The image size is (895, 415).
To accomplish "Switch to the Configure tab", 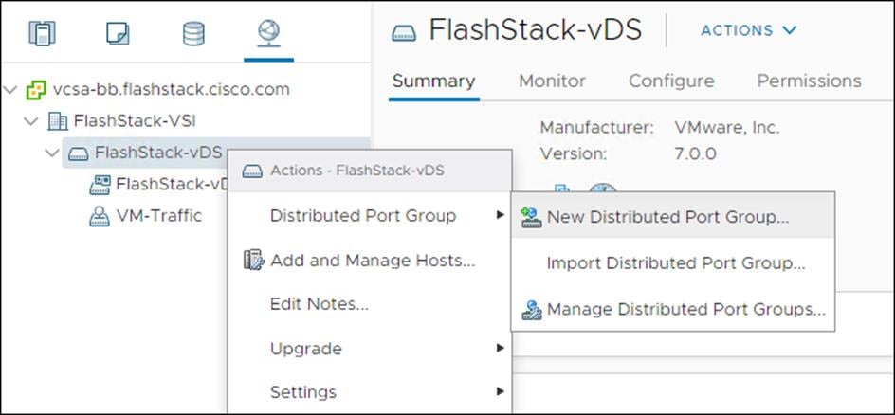I will tap(671, 81).
